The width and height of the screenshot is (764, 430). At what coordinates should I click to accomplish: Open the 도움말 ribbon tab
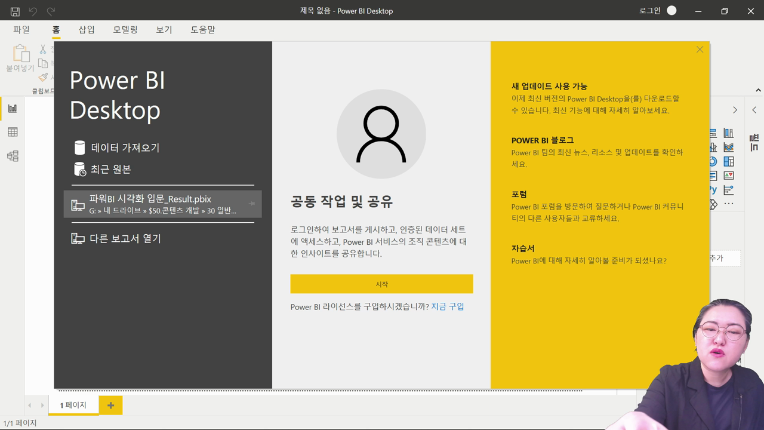click(203, 30)
